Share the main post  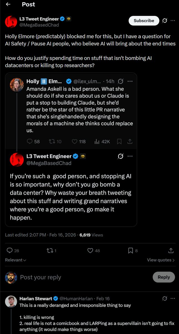(171, 251)
